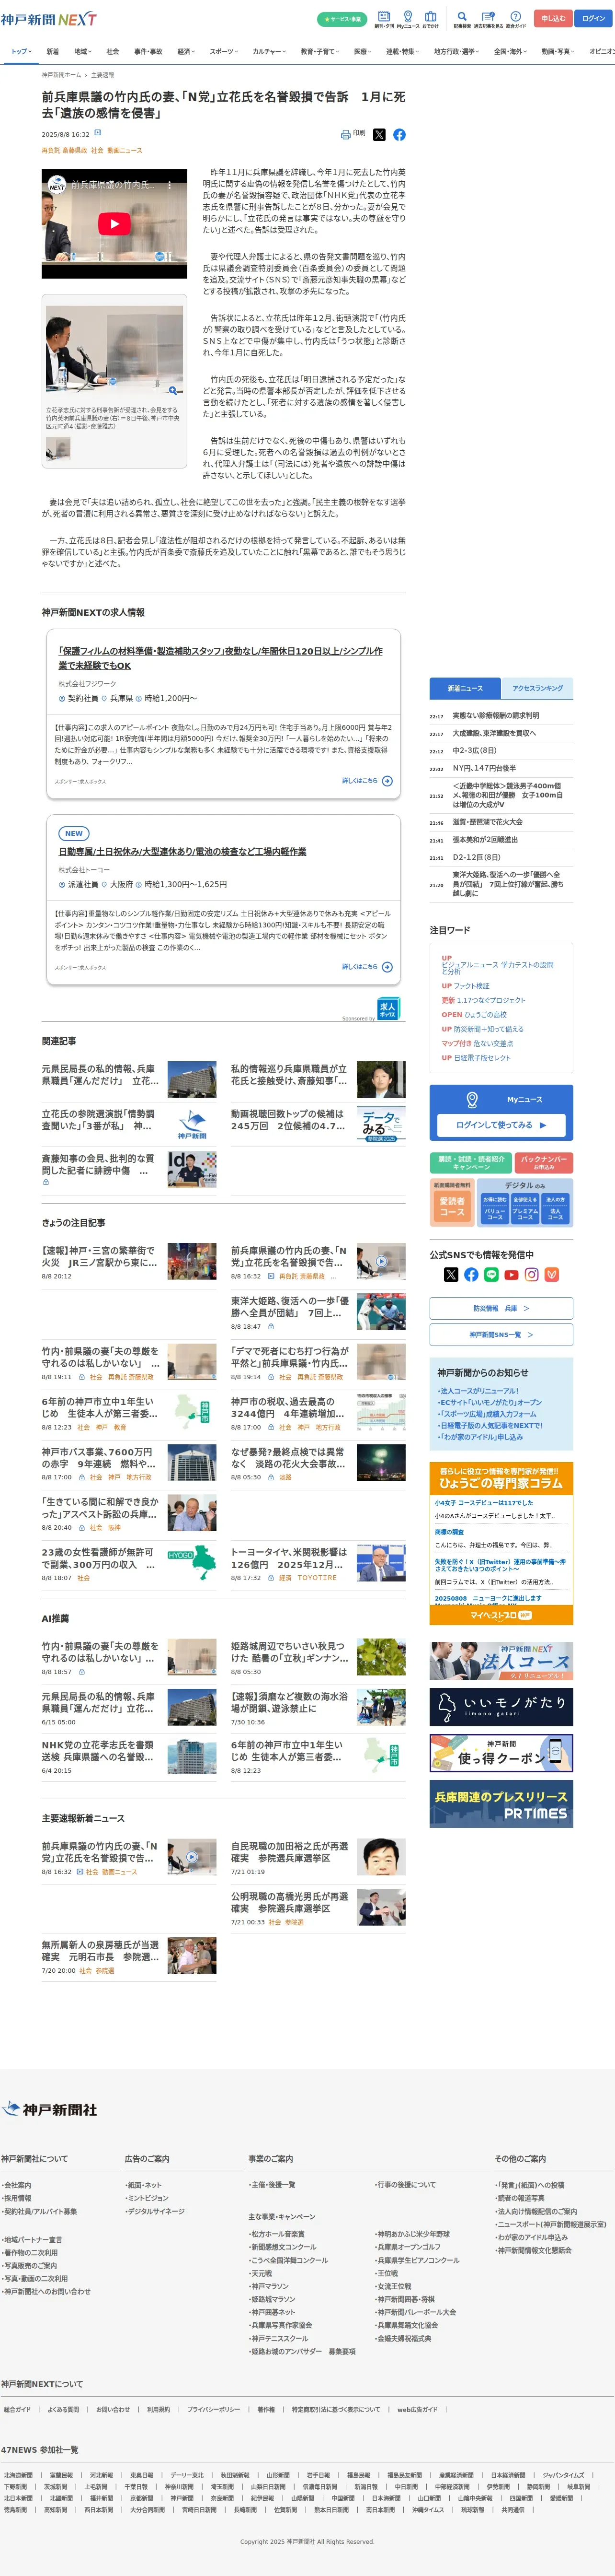
Task: Open the orange V app icon in SNS row
Action: pos(552,1274)
